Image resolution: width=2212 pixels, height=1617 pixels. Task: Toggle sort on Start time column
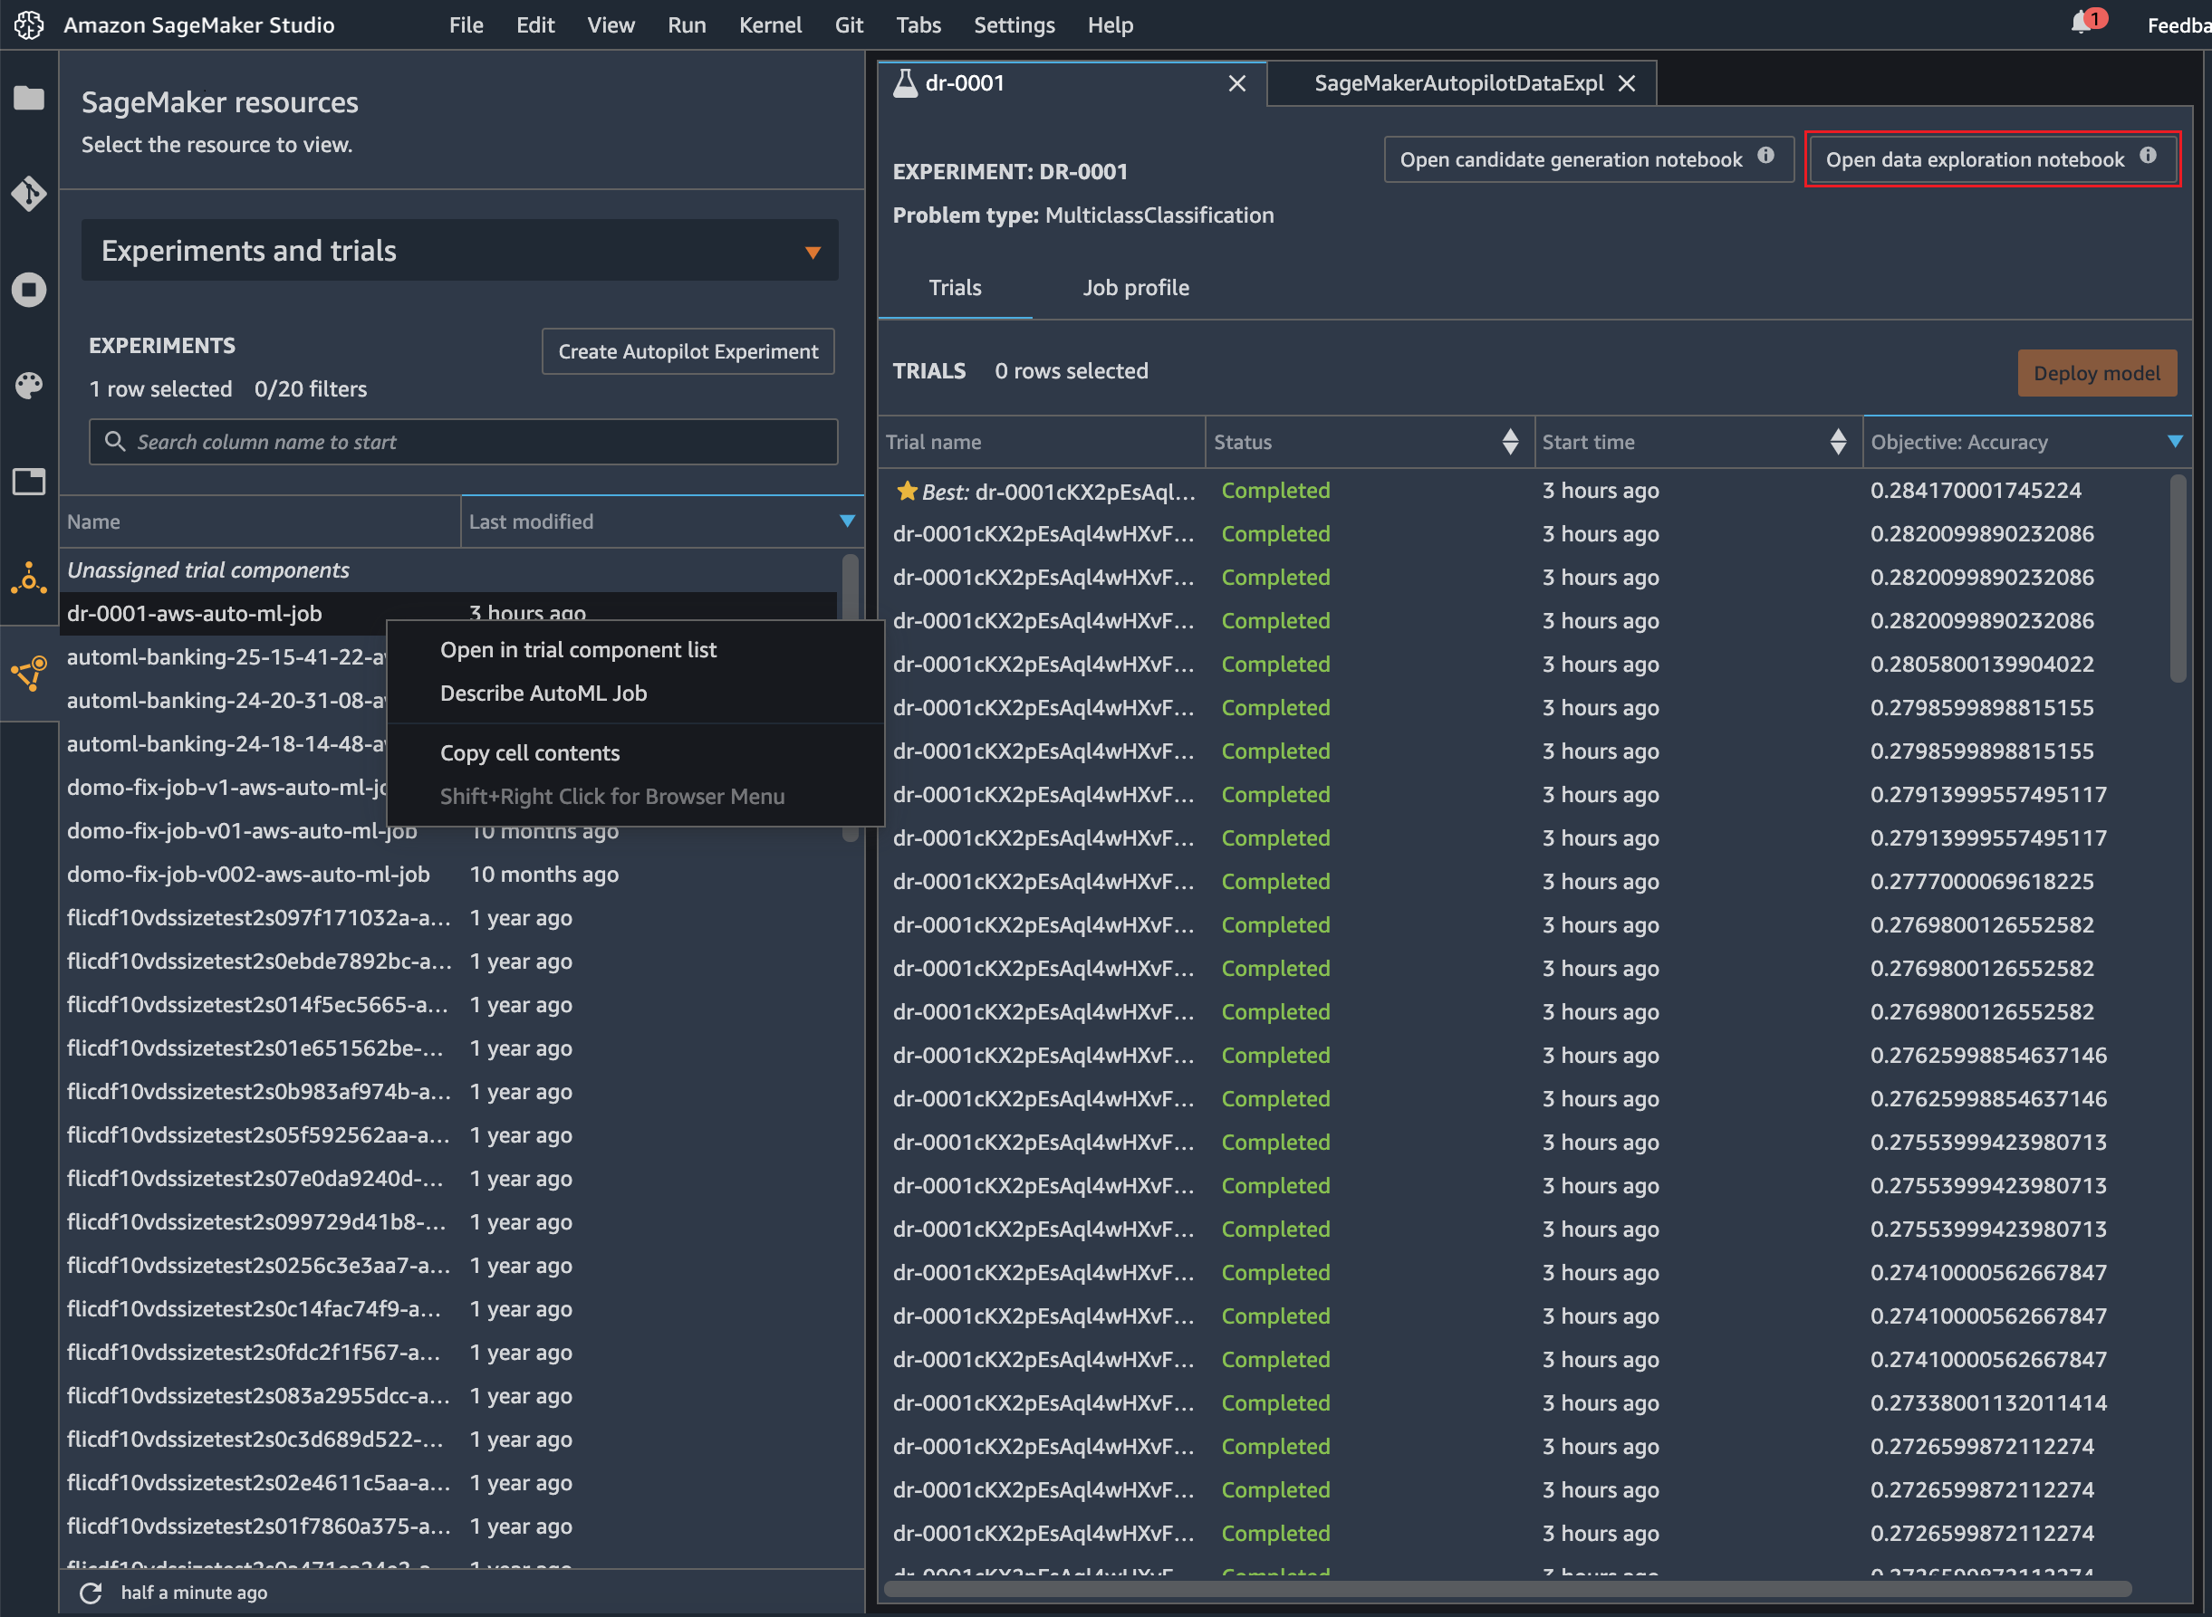click(x=1838, y=443)
